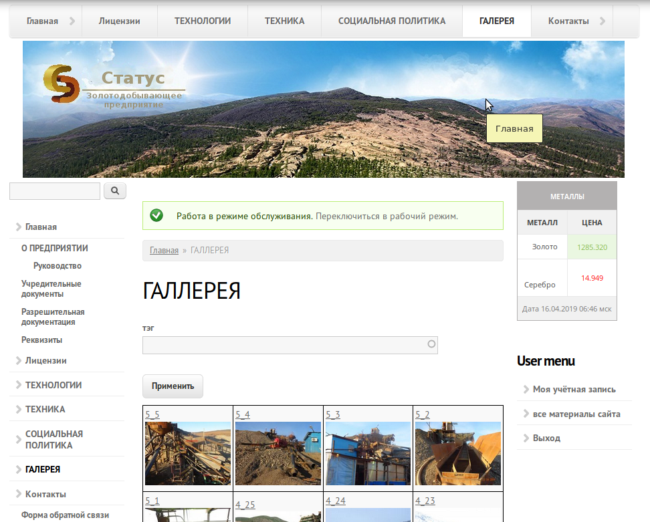Image resolution: width=650 pixels, height=522 pixels.
Task: Click the green checkmark status icon
Action: (156, 215)
